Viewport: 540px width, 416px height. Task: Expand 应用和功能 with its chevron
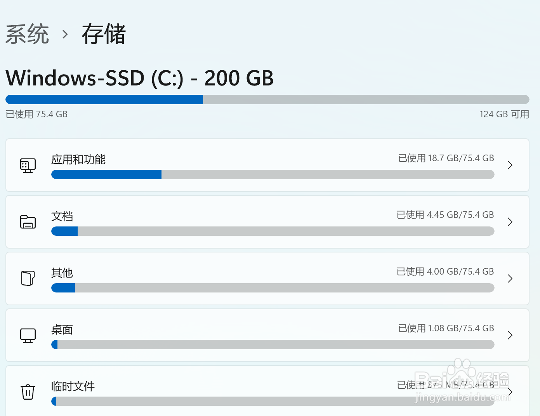(x=510, y=165)
